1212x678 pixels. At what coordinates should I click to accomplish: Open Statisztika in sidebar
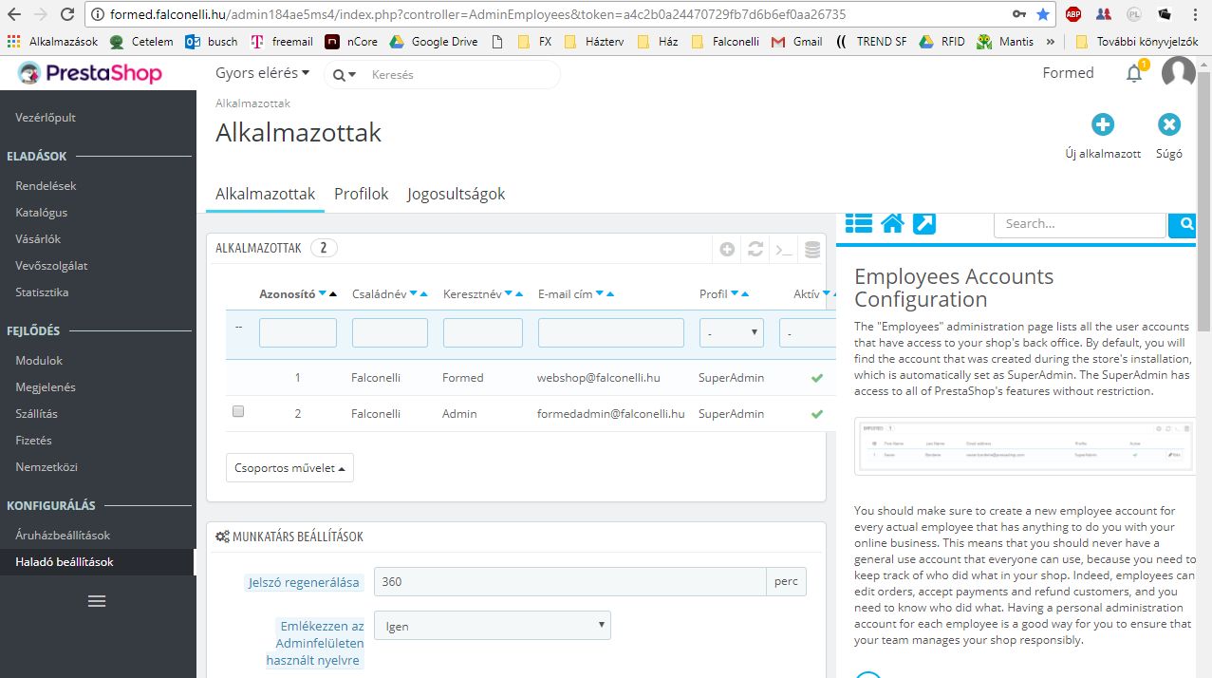(43, 292)
